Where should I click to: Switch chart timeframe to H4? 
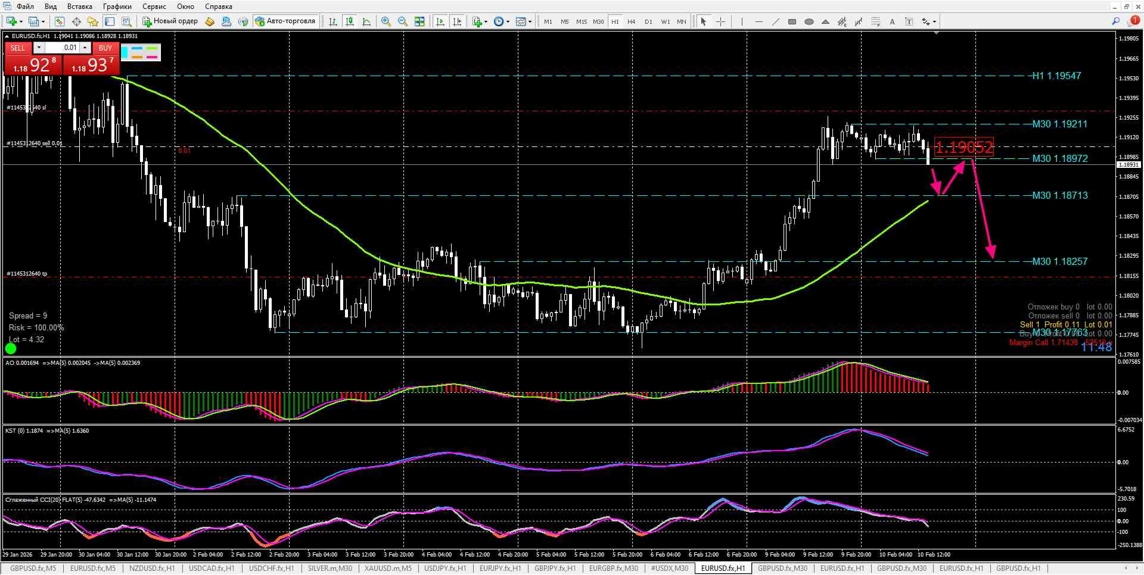point(632,21)
